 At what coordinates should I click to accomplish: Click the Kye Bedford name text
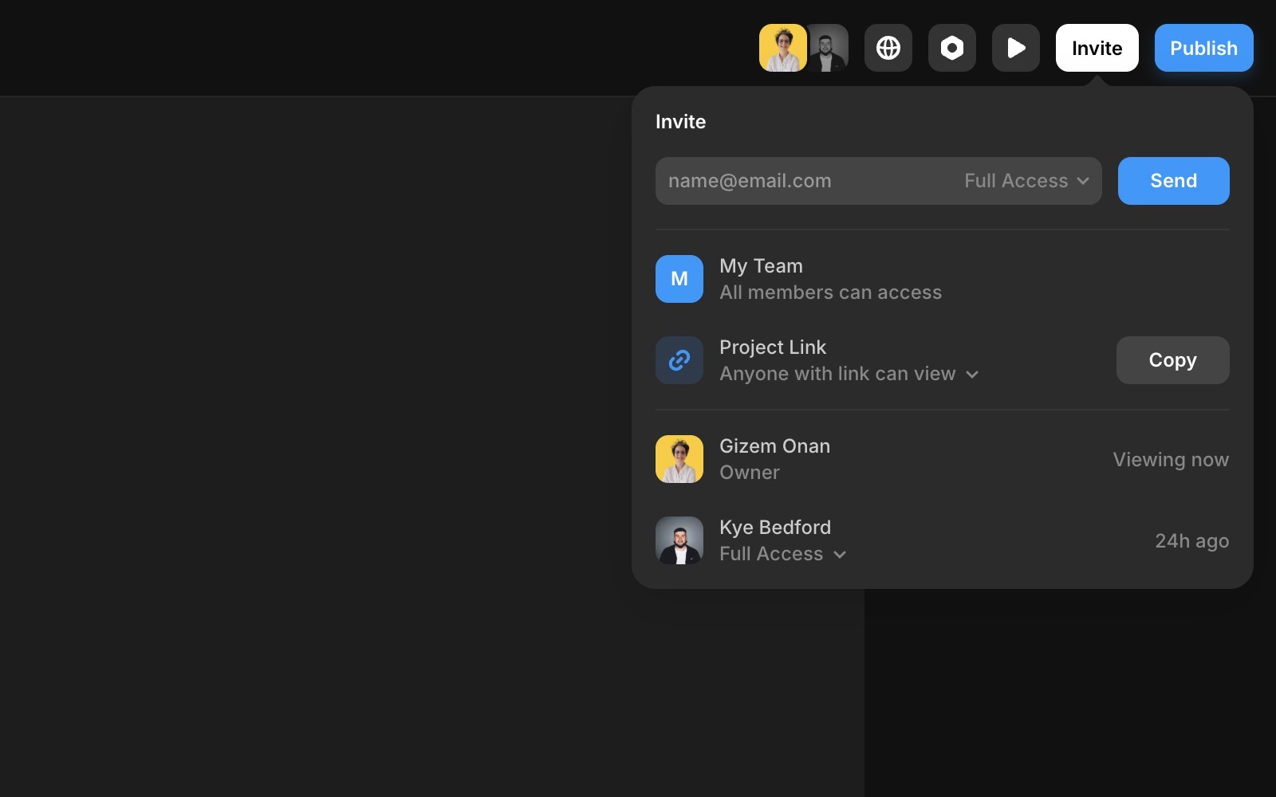pos(775,528)
